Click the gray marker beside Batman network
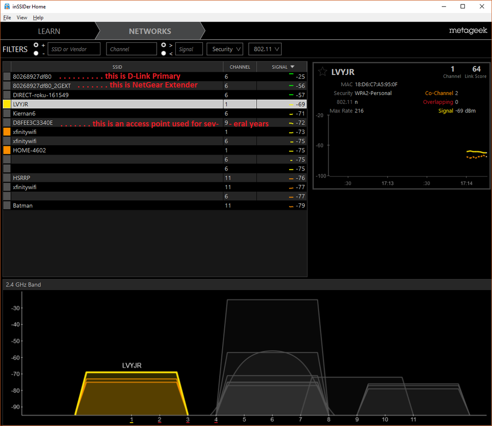The width and height of the screenshot is (492, 426). click(6, 205)
